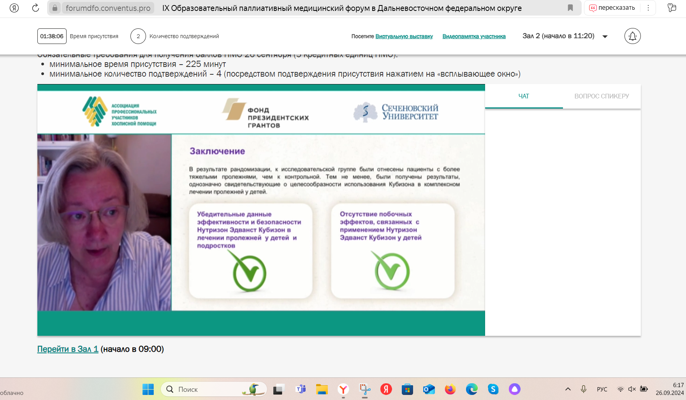
Task: Open Microsoft Teams from the taskbar
Action: (x=301, y=389)
